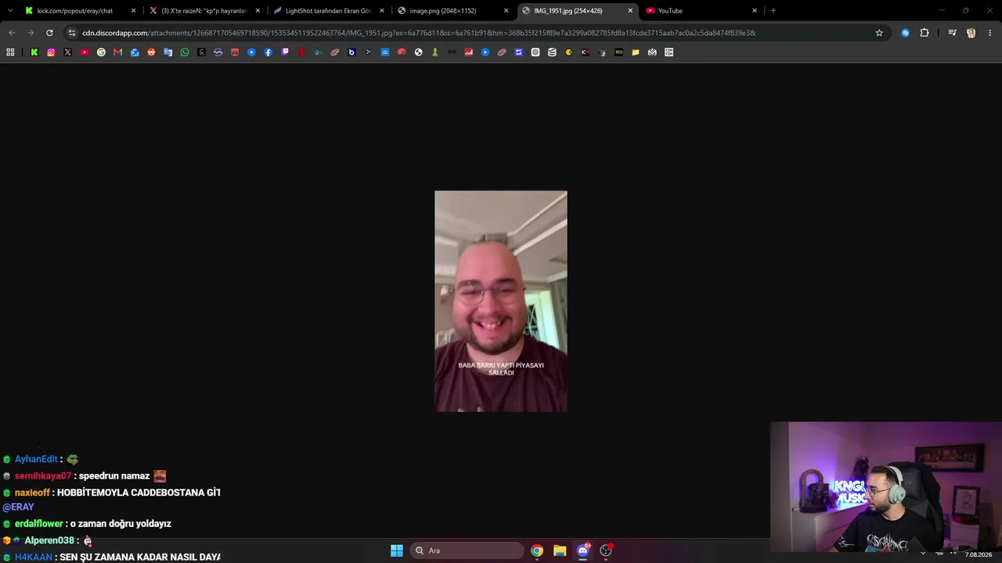Close the kick.com chat tab

(x=134, y=11)
